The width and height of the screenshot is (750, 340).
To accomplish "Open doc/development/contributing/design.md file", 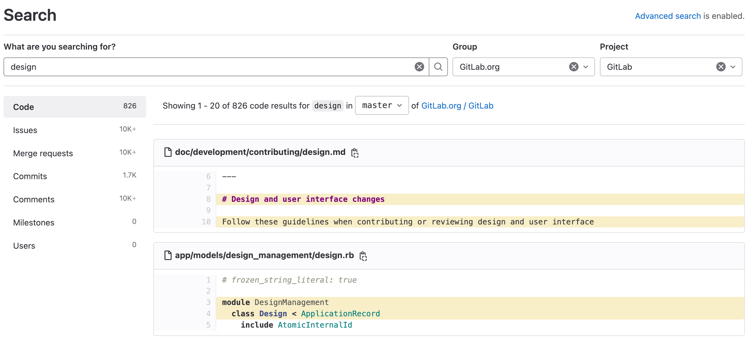I will click(260, 152).
